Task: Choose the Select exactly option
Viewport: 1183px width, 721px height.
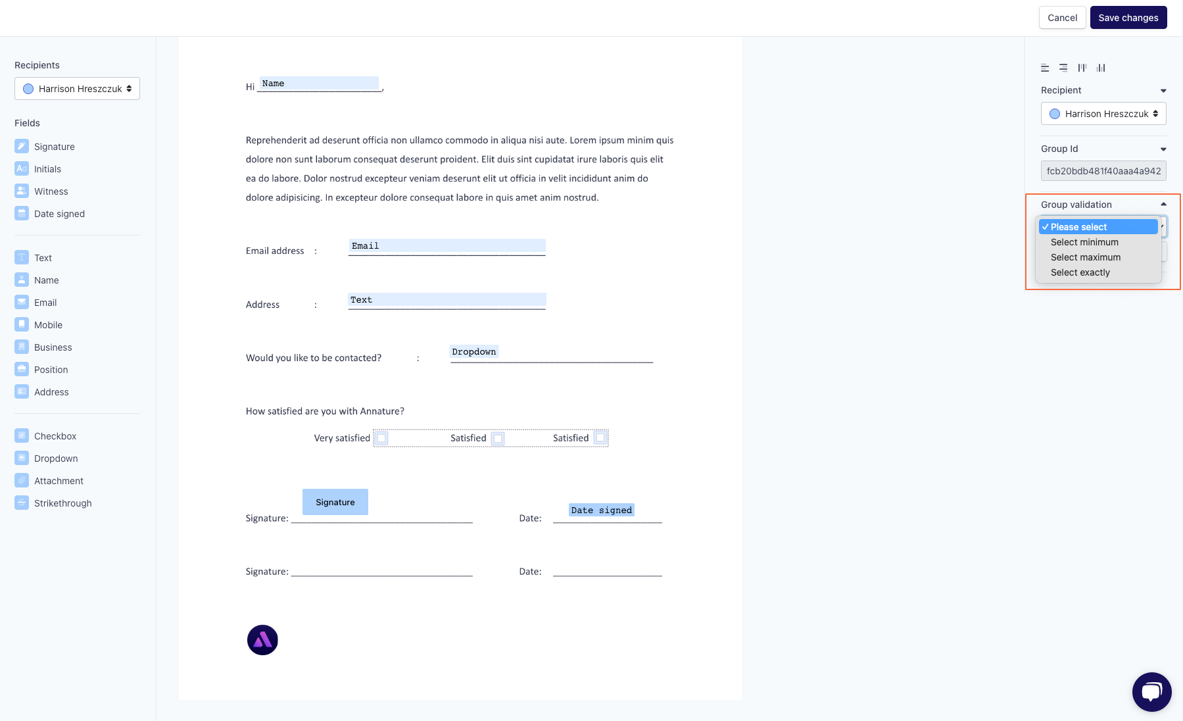Action: [x=1080, y=272]
